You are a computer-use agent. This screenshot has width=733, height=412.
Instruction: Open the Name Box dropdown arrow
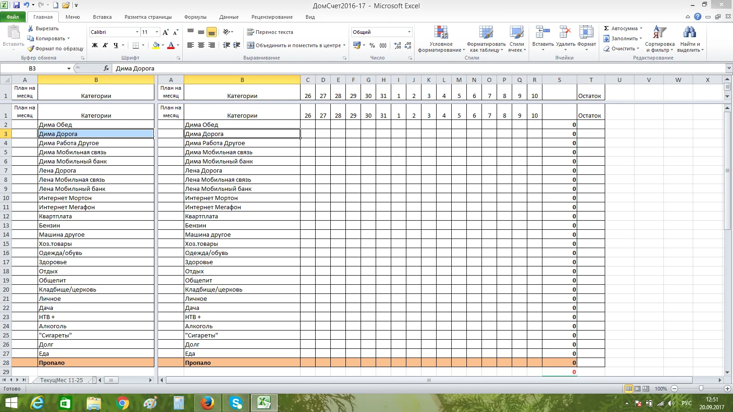point(69,69)
